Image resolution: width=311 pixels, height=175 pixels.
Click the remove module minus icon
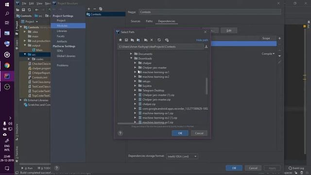coord(95,9)
